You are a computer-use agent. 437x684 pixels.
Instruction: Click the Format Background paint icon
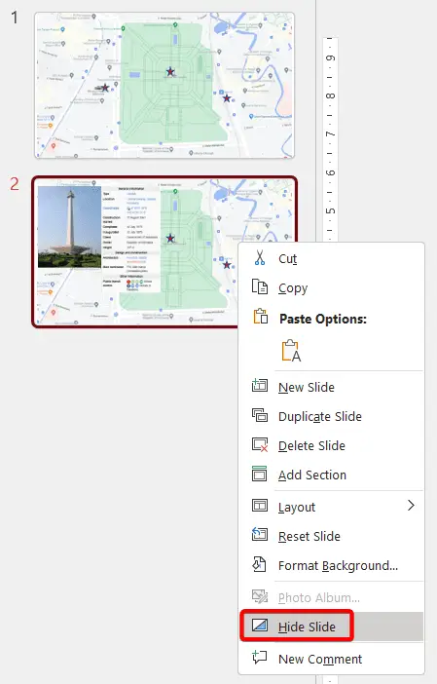point(260,563)
